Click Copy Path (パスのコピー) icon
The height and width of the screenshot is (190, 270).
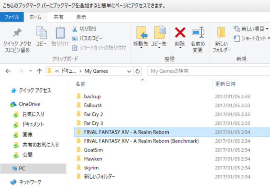(x=75, y=38)
